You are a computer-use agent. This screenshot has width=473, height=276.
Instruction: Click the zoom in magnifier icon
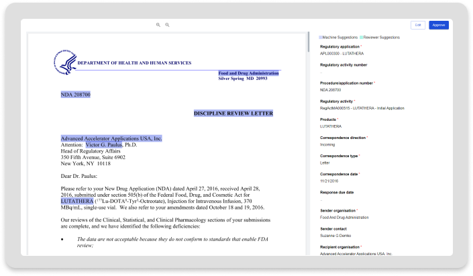coord(158,25)
